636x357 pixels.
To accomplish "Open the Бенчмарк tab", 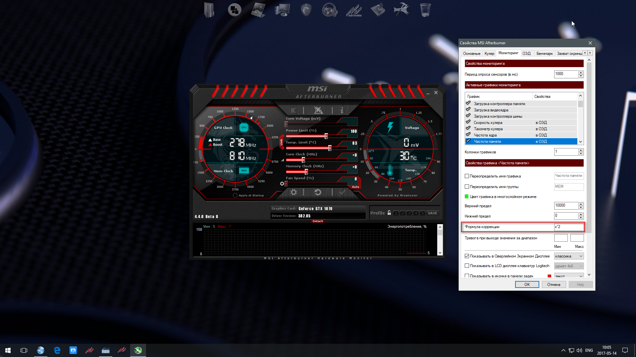I will (544, 54).
